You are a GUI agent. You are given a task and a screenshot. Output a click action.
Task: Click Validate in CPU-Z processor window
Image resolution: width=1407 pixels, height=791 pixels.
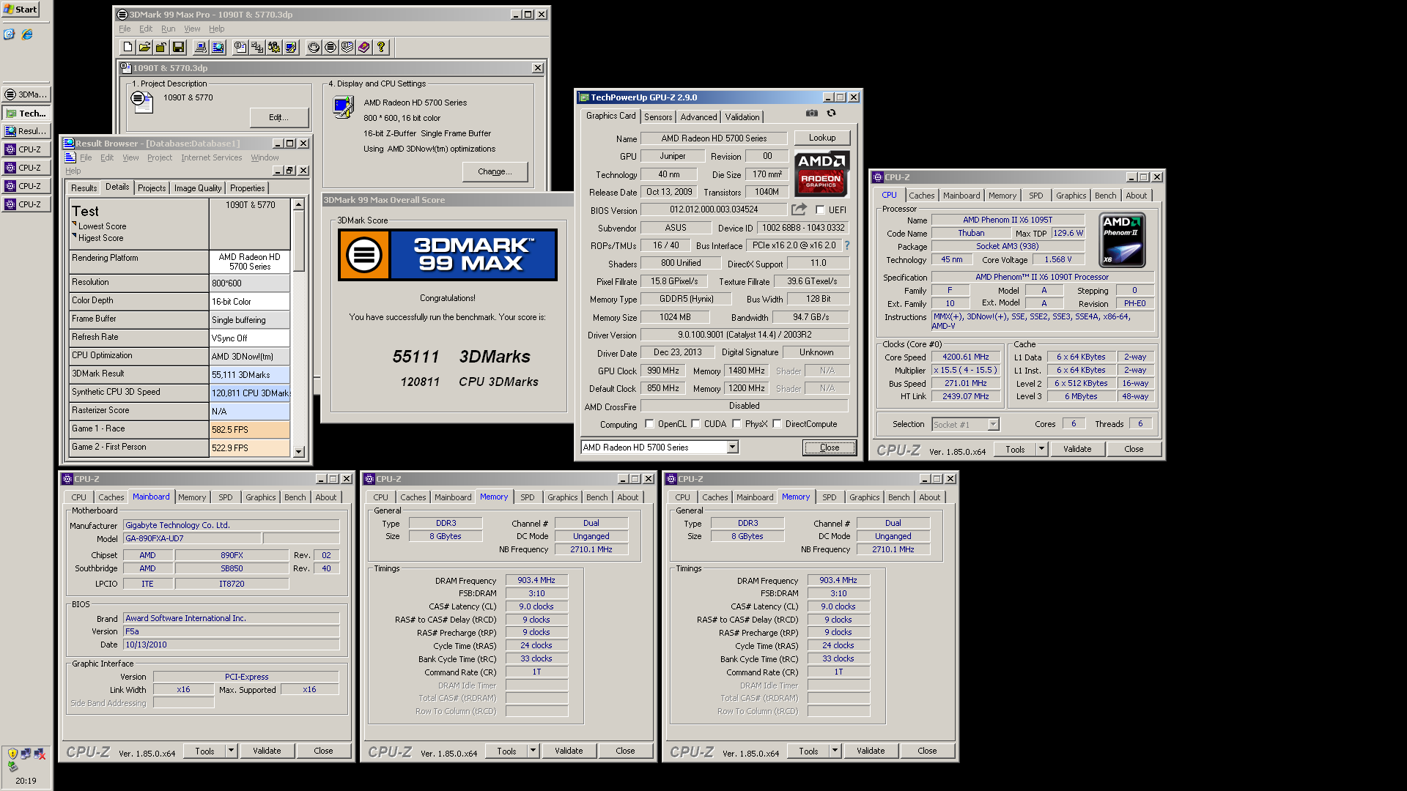tap(1077, 449)
